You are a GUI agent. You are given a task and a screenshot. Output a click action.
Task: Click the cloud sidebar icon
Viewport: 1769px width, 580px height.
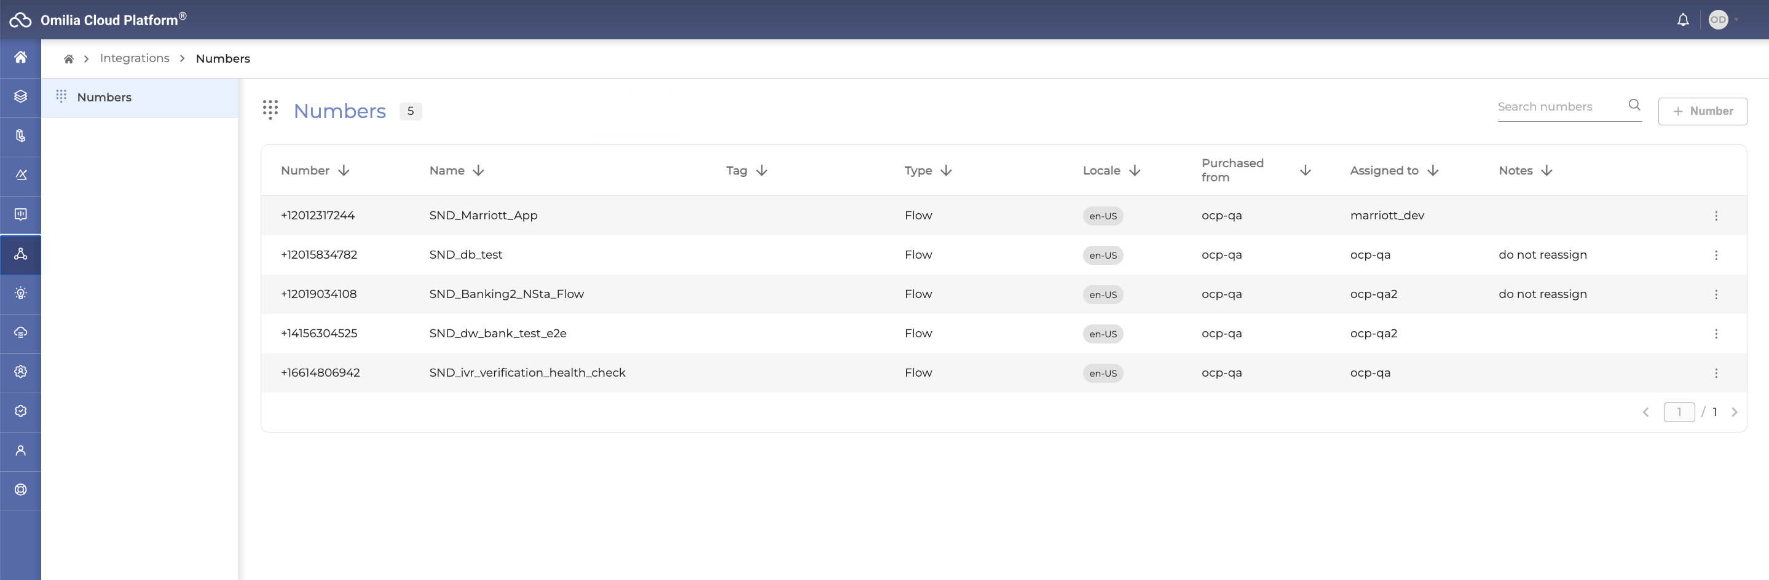coord(21,333)
